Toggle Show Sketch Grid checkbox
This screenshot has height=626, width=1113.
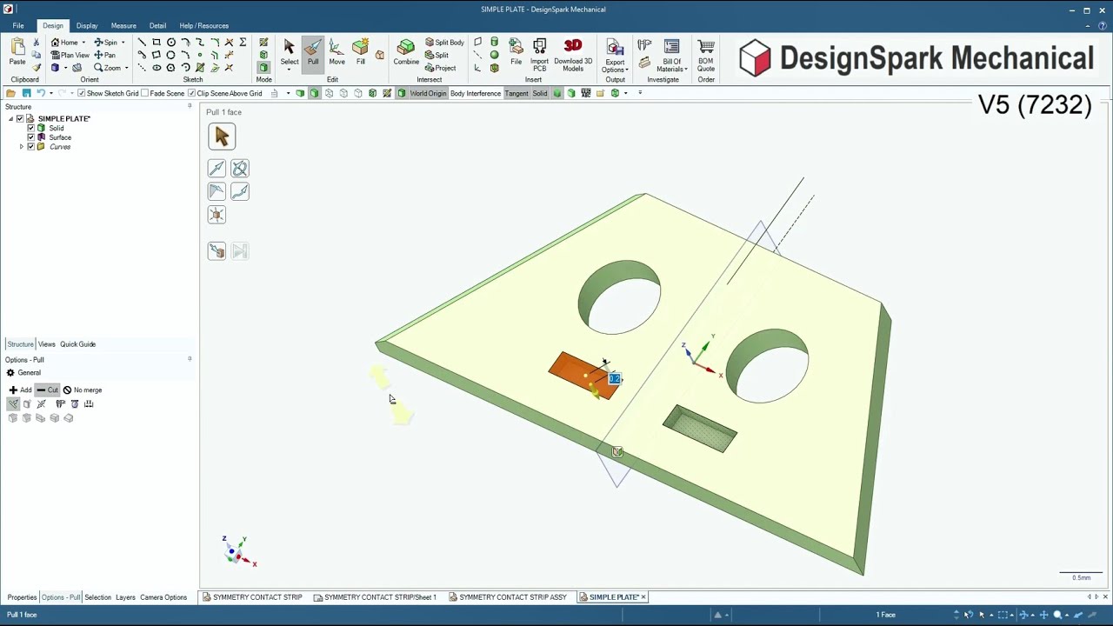82,93
